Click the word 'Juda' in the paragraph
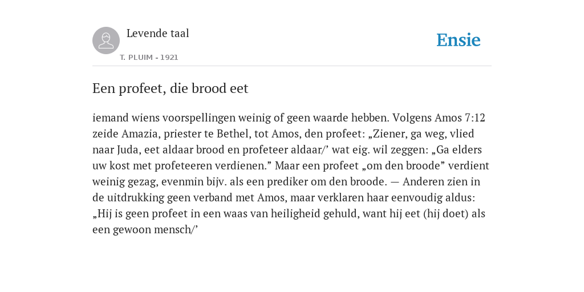This screenshot has width=584, height=292. (128, 150)
